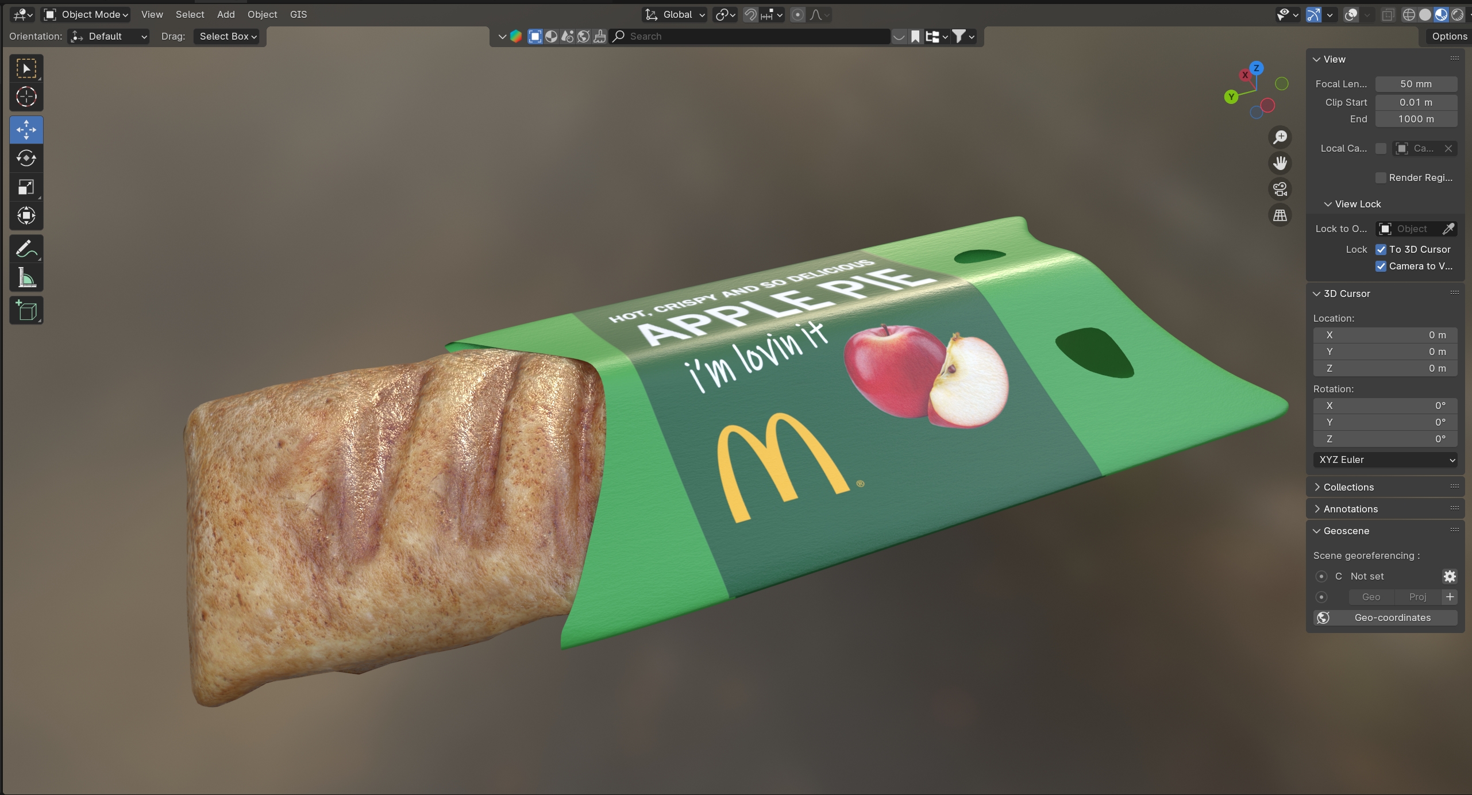This screenshot has width=1472, height=795.
Task: Disable Camera to View lock
Action: pyautogui.click(x=1381, y=266)
